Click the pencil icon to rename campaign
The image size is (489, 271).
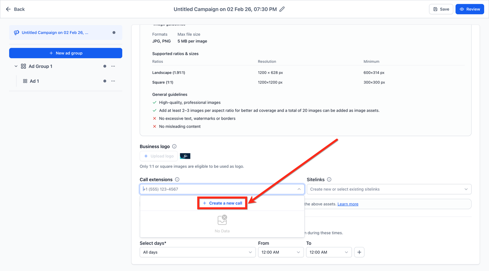click(x=282, y=9)
